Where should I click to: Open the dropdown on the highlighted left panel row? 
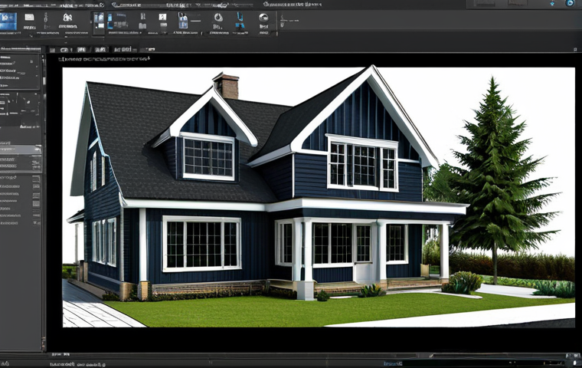(x=37, y=149)
